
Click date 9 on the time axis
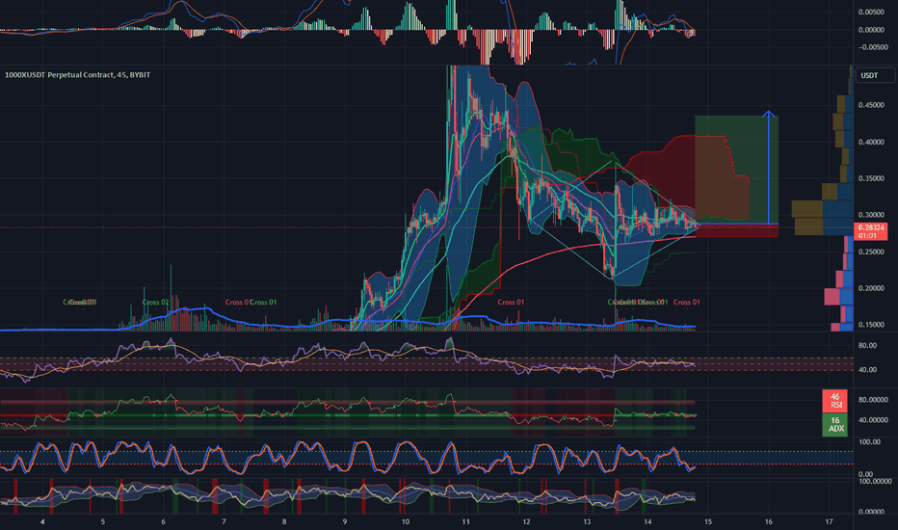pyautogui.click(x=345, y=522)
